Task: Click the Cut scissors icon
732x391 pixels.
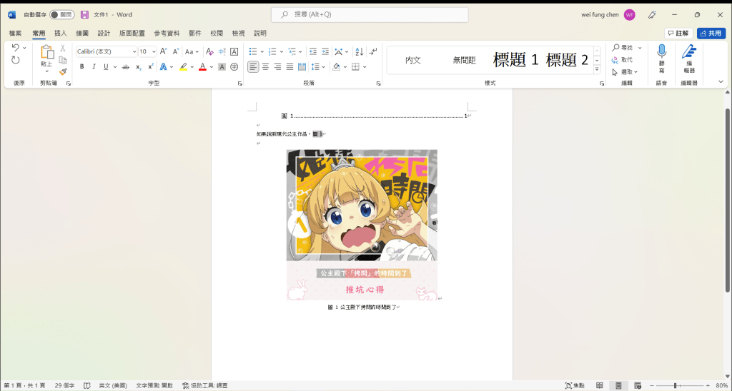Action: coord(63,48)
